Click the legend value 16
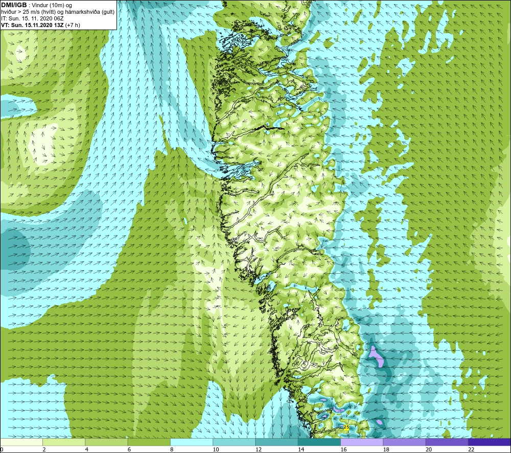The width and height of the screenshot is (511, 453). click(x=343, y=449)
